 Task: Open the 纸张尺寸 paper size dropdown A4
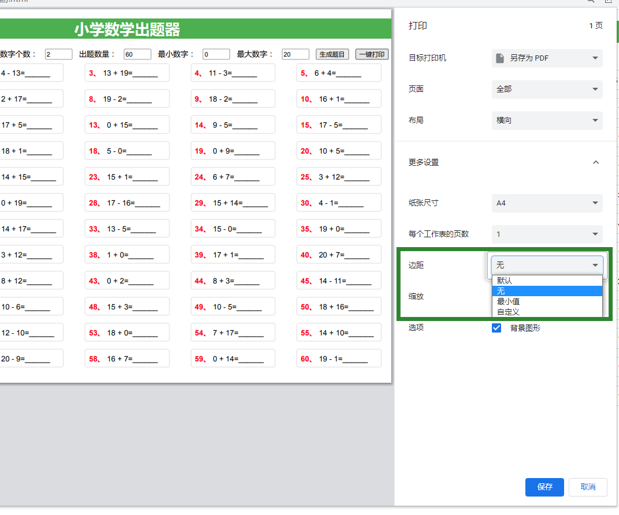(547, 203)
